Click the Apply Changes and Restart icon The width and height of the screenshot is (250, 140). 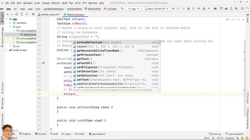(x=178, y=9)
